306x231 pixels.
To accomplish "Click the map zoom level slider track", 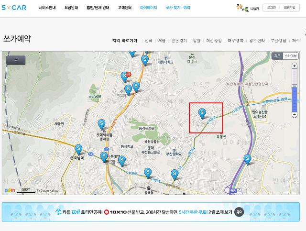I will click(x=295, y=90).
